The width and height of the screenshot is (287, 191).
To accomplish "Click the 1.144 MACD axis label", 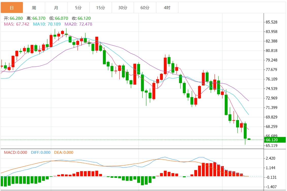I will [271, 168].
